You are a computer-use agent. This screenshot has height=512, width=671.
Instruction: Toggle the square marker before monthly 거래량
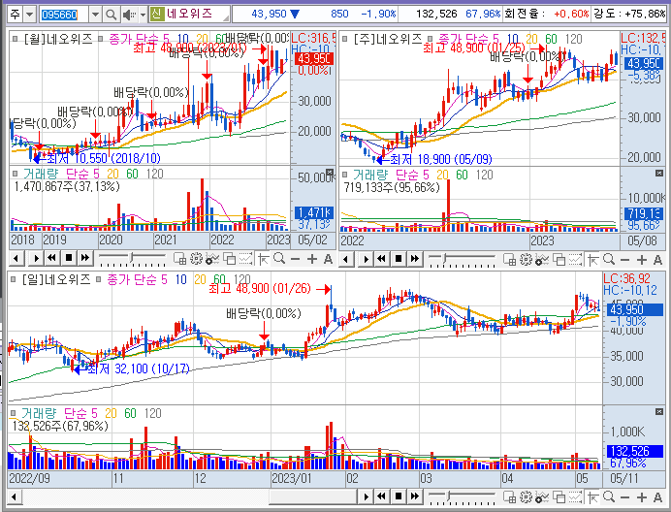[x=15, y=174]
